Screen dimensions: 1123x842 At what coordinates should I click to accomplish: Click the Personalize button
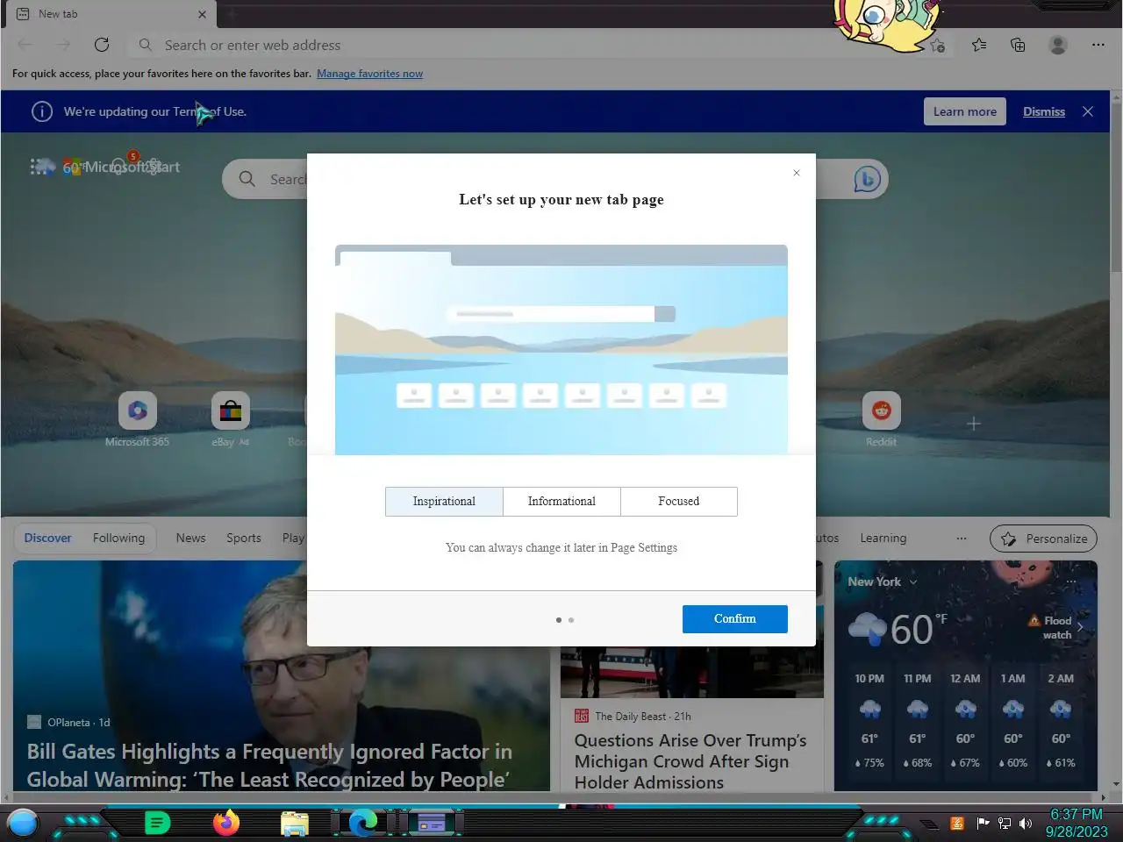pos(1044,539)
